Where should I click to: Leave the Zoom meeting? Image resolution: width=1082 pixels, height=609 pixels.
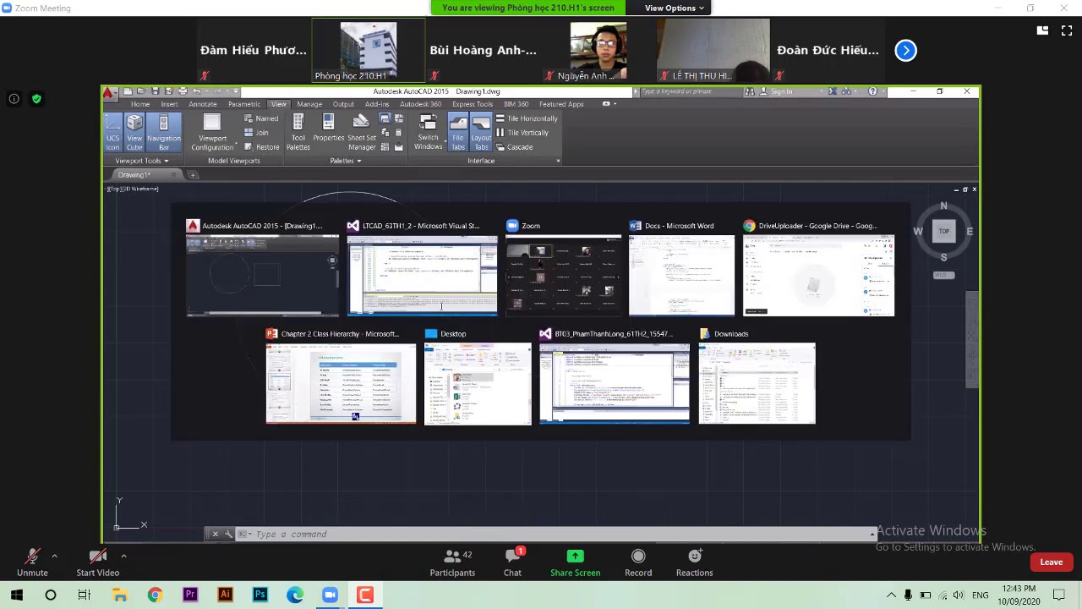coord(1051,562)
